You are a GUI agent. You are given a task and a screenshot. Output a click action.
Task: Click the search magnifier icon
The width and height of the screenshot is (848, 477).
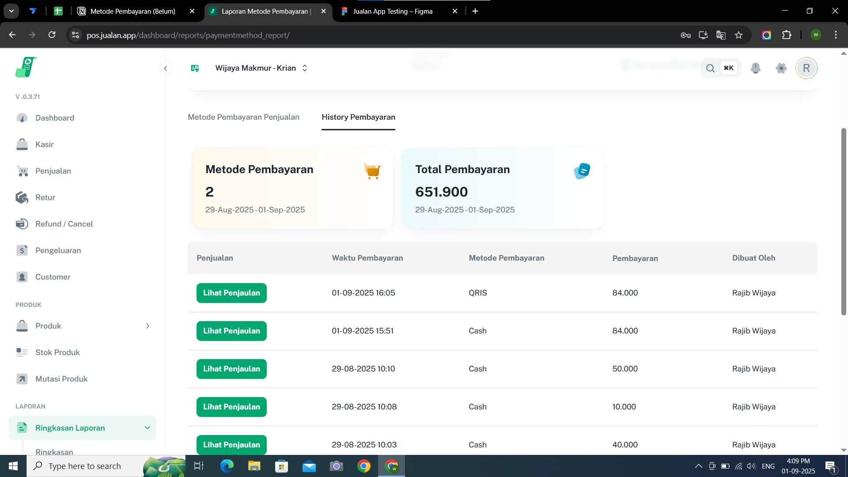(710, 68)
